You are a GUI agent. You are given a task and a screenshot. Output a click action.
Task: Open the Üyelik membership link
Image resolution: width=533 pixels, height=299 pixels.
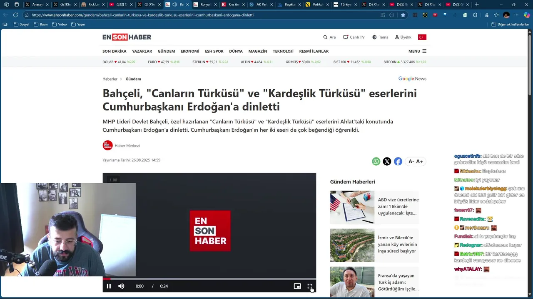click(x=403, y=37)
